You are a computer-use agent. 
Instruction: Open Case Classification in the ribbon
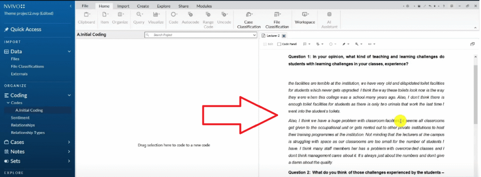248,20
